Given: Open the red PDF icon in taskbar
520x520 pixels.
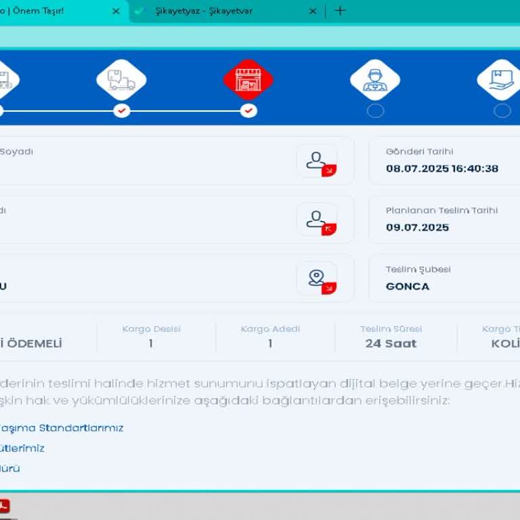Looking at the screenshot, I should click(5, 506).
